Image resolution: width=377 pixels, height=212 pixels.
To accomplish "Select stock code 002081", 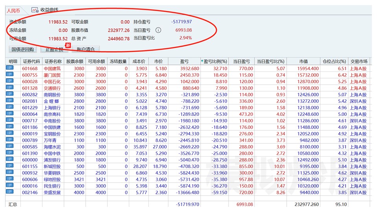I will click(30, 101).
